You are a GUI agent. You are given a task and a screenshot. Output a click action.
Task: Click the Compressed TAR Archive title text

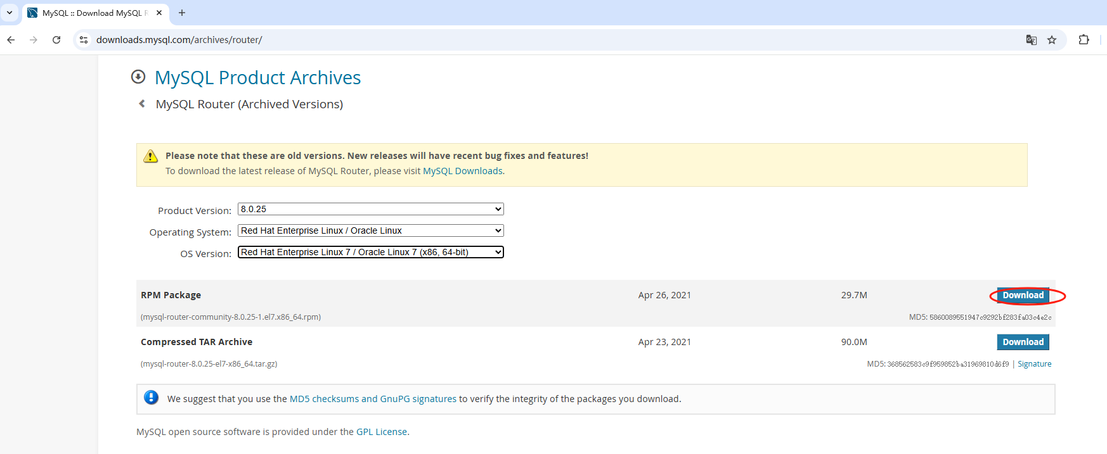tap(197, 342)
